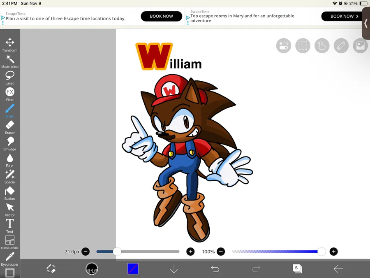Screen dimensions: 370x278
Task: Select the Lasso tool
Action: [10, 78]
